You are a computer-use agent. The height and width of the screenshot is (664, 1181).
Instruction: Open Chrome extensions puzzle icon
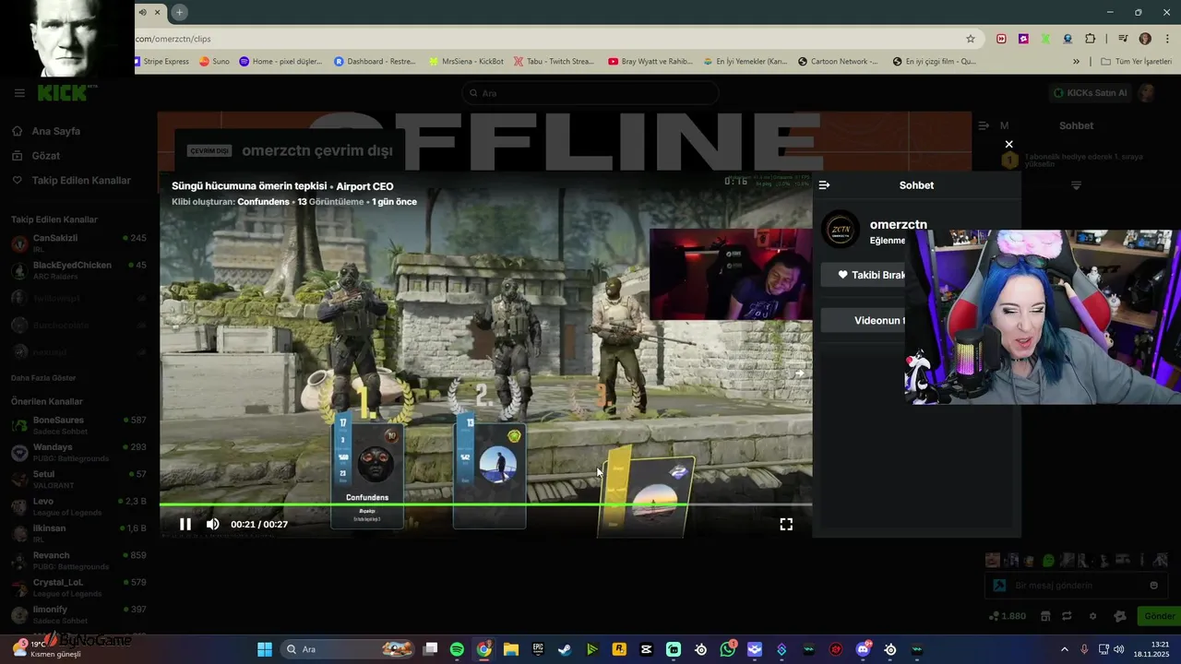point(1090,39)
